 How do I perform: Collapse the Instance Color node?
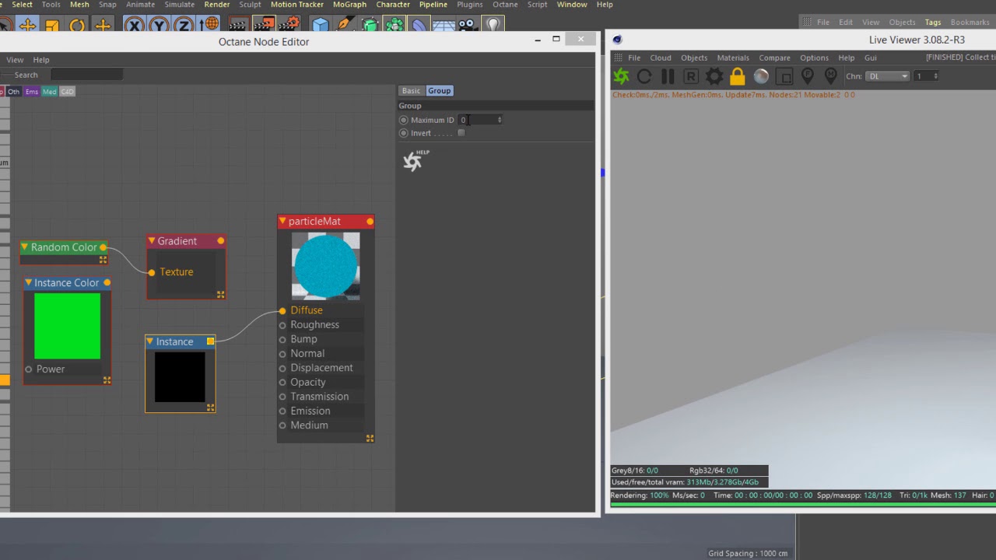point(28,283)
